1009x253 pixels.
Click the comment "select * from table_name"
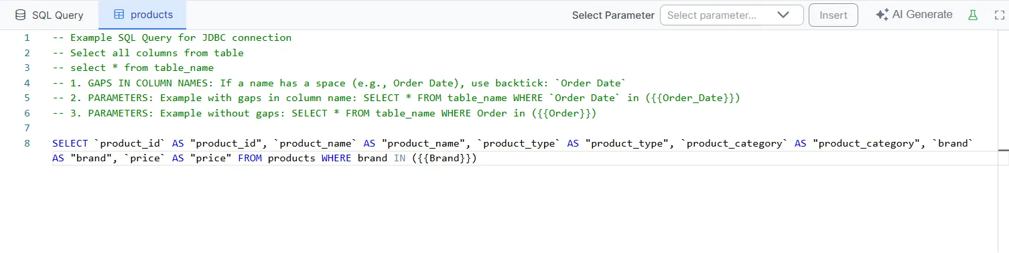tap(133, 68)
